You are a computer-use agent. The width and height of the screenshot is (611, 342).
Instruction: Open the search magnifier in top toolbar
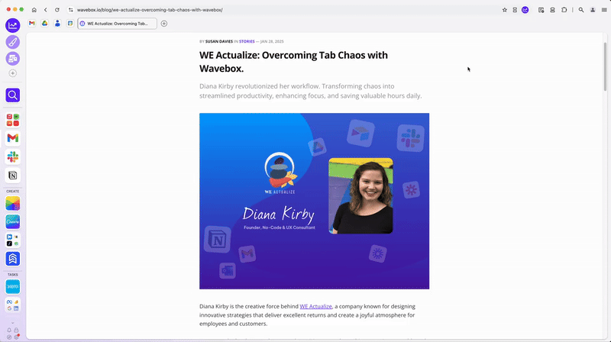click(x=581, y=10)
